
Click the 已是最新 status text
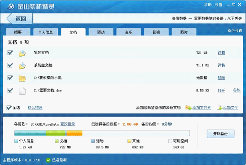coord(59,160)
